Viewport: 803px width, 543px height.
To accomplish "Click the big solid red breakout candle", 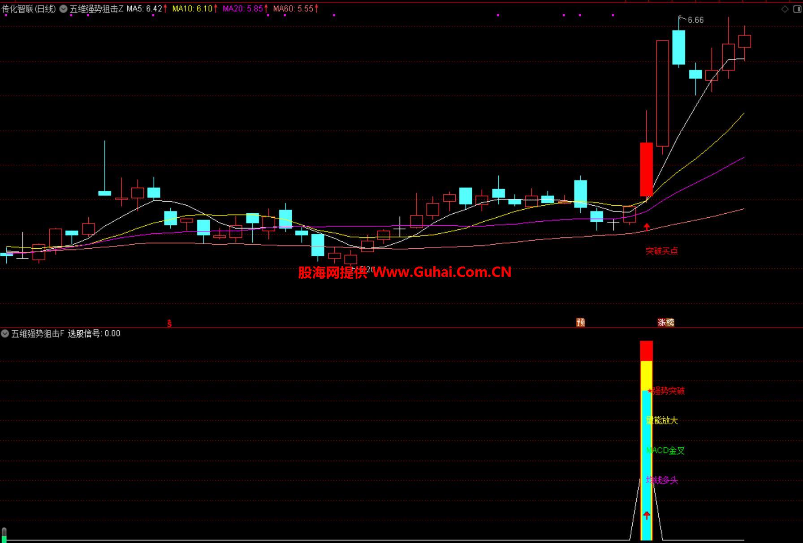I will coord(646,169).
